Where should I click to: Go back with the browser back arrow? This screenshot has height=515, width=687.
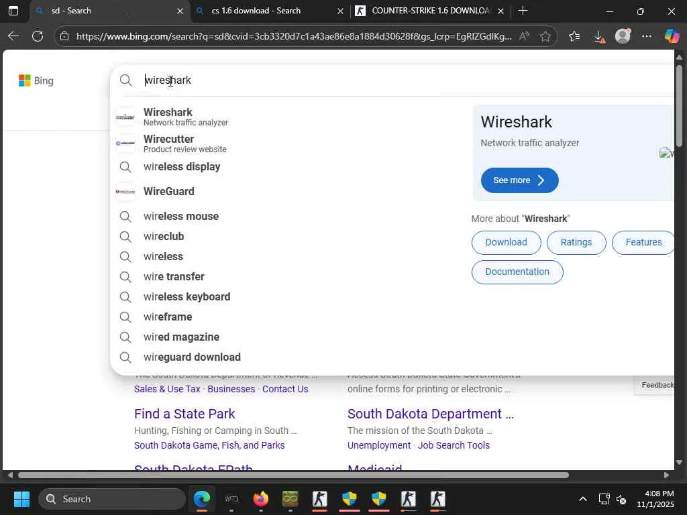(x=13, y=36)
